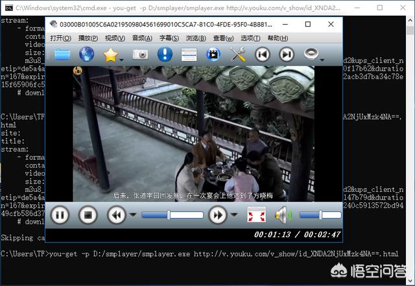Image resolution: width=415 pixels, height=286 pixels.
Task: Open preferences with the tools icon
Action: click(237, 54)
